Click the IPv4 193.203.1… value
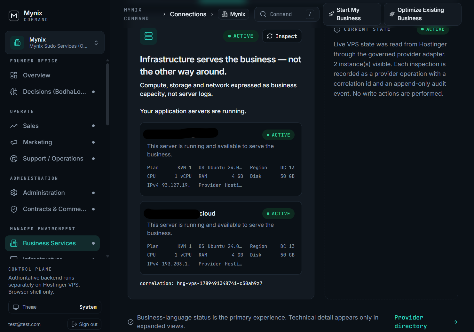 click(x=176, y=264)
